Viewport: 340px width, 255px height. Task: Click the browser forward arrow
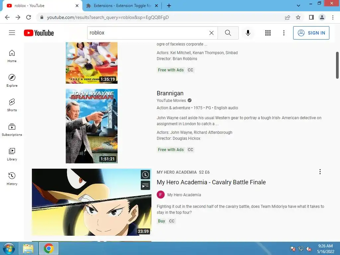pos(18,17)
